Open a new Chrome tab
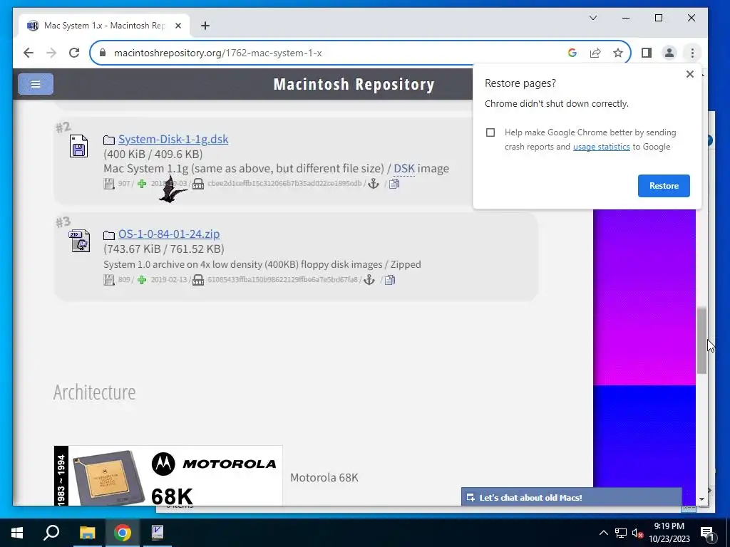The height and width of the screenshot is (547, 730). [205, 26]
